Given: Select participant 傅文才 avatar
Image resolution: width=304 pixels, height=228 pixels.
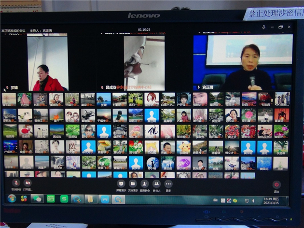Looking at the screenshot, I should (x=232, y=147).
